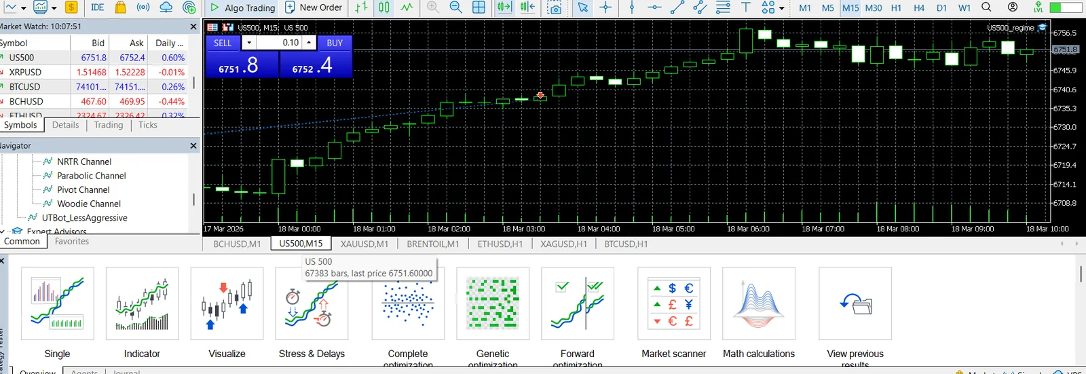1086x374 pixels.
Task: Draw a horizontal line object
Action: [x=654, y=7]
